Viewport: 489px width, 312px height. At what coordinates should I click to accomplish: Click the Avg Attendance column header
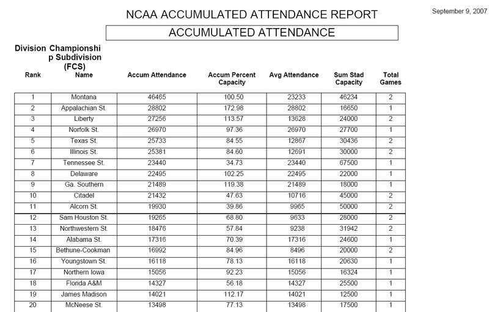point(294,75)
